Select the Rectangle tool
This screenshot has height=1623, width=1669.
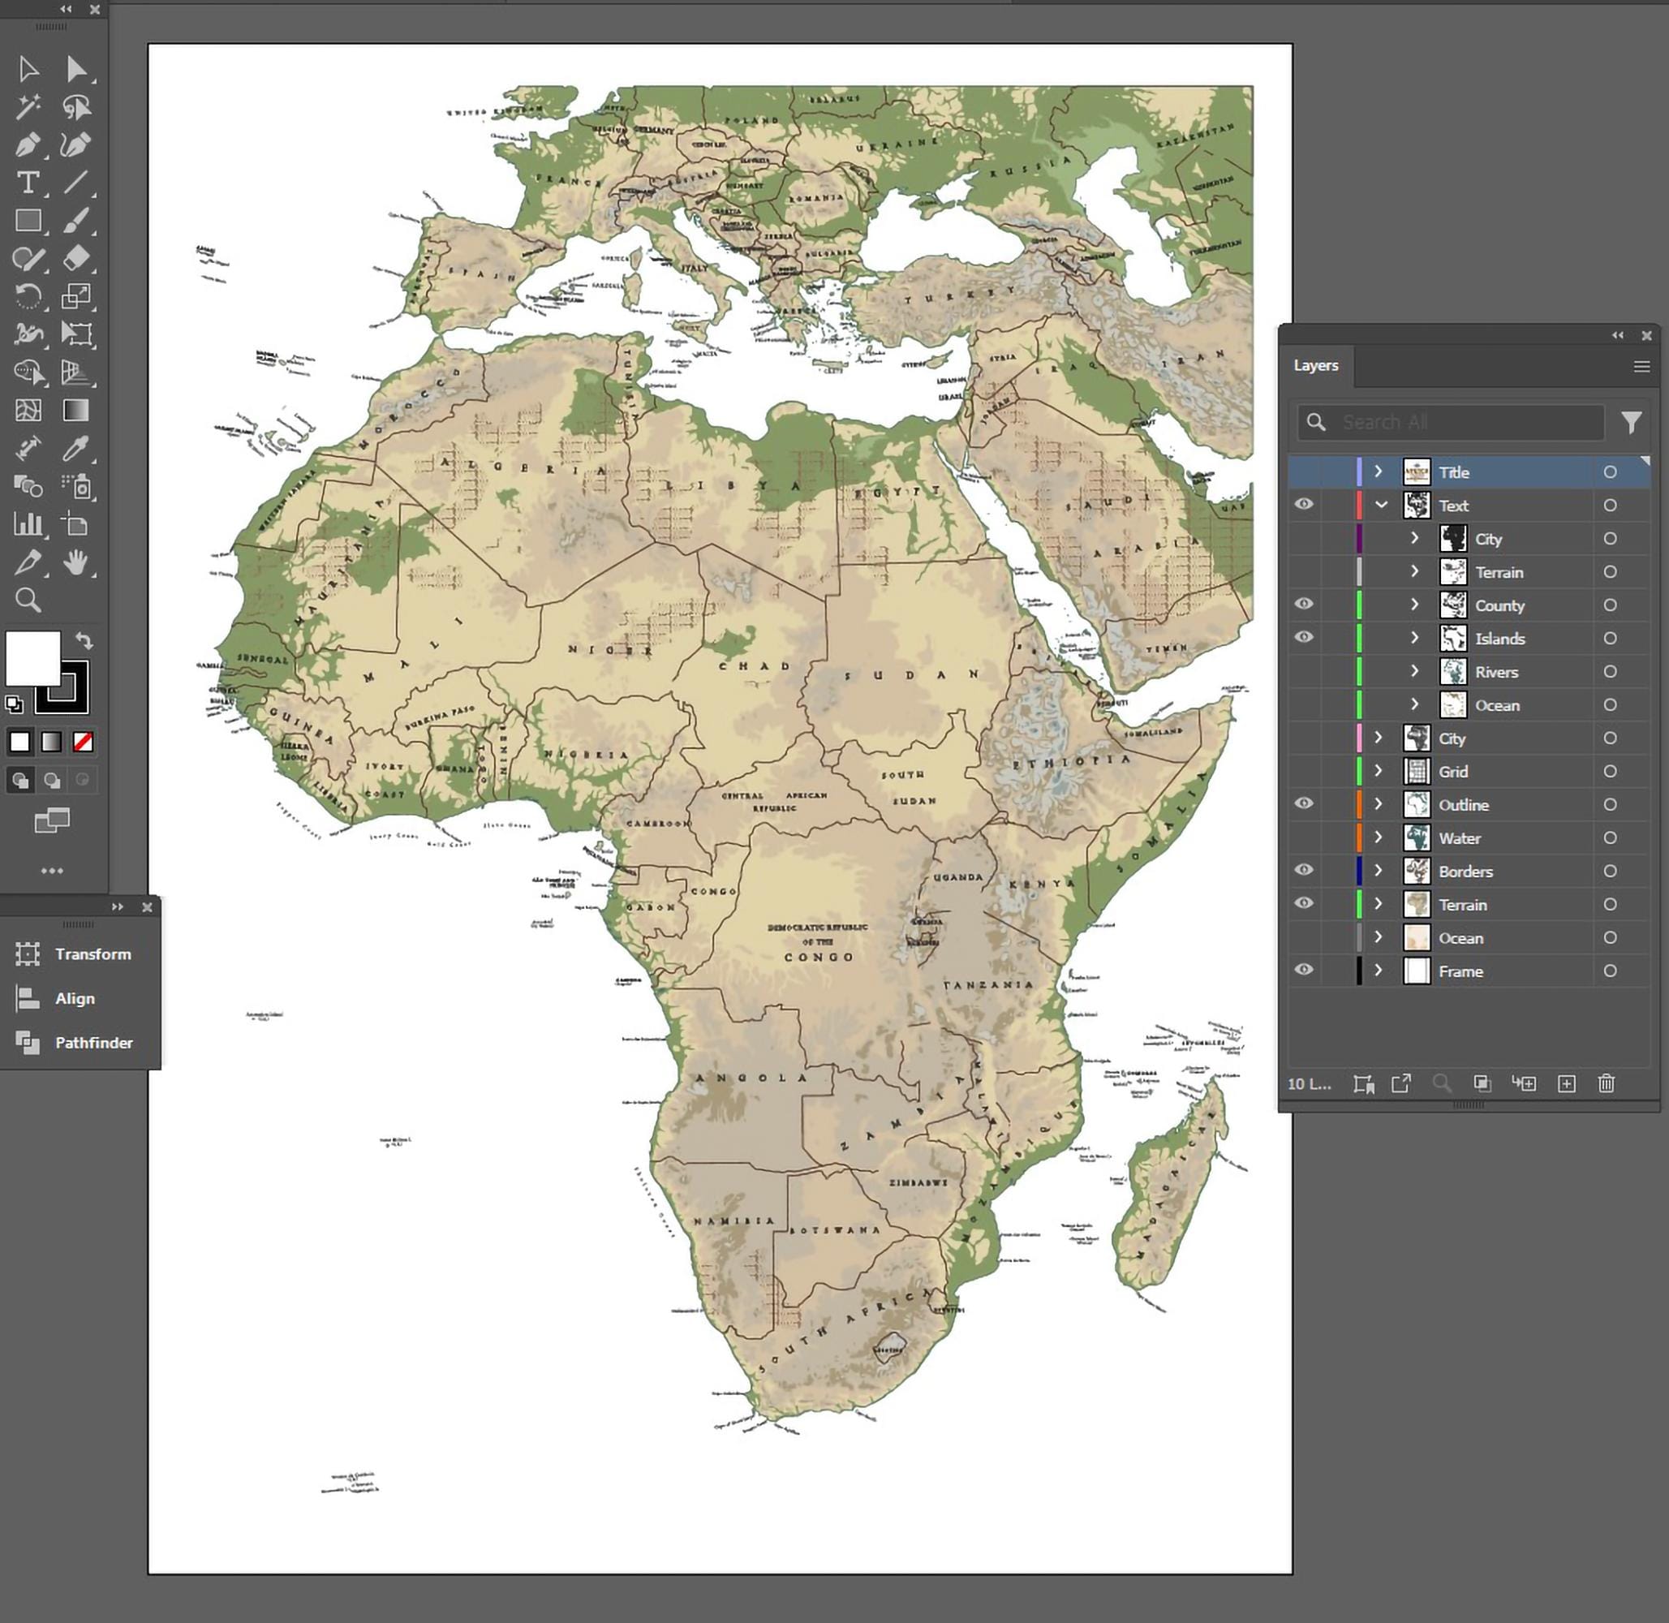(x=28, y=221)
